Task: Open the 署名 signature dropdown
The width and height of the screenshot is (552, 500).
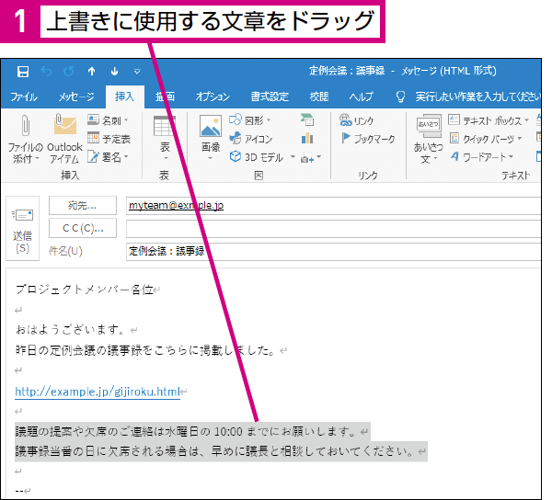Action: [108, 157]
